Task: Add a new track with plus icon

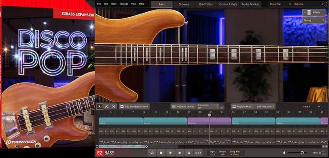Action: point(319,106)
